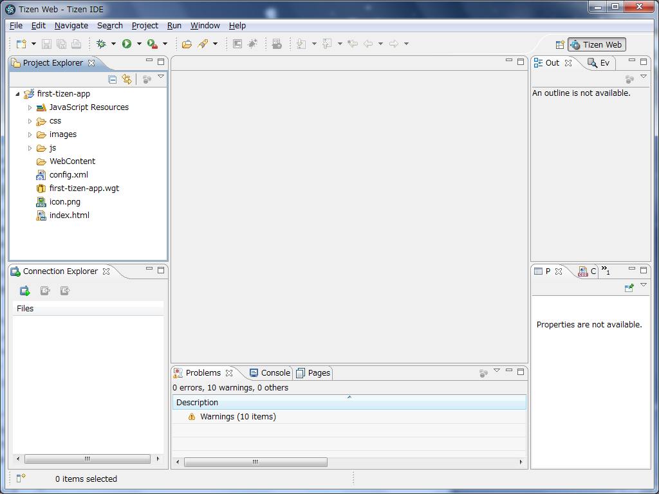This screenshot has height=494, width=659.
Task: Click the Search flashlight toolbar icon
Action: (x=203, y=44)
